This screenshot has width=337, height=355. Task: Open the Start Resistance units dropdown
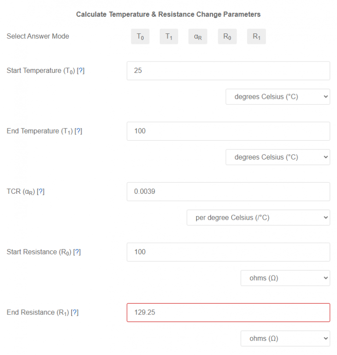(285, 278)
